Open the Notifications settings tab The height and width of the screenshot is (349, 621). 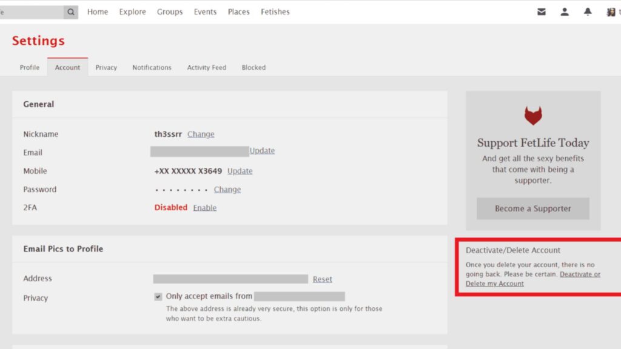click(x=152, y=67)
